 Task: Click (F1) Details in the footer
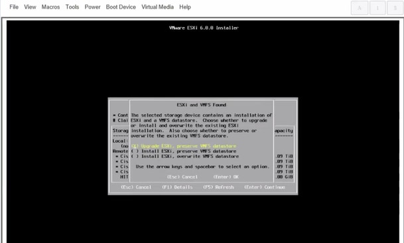(177, 187)
